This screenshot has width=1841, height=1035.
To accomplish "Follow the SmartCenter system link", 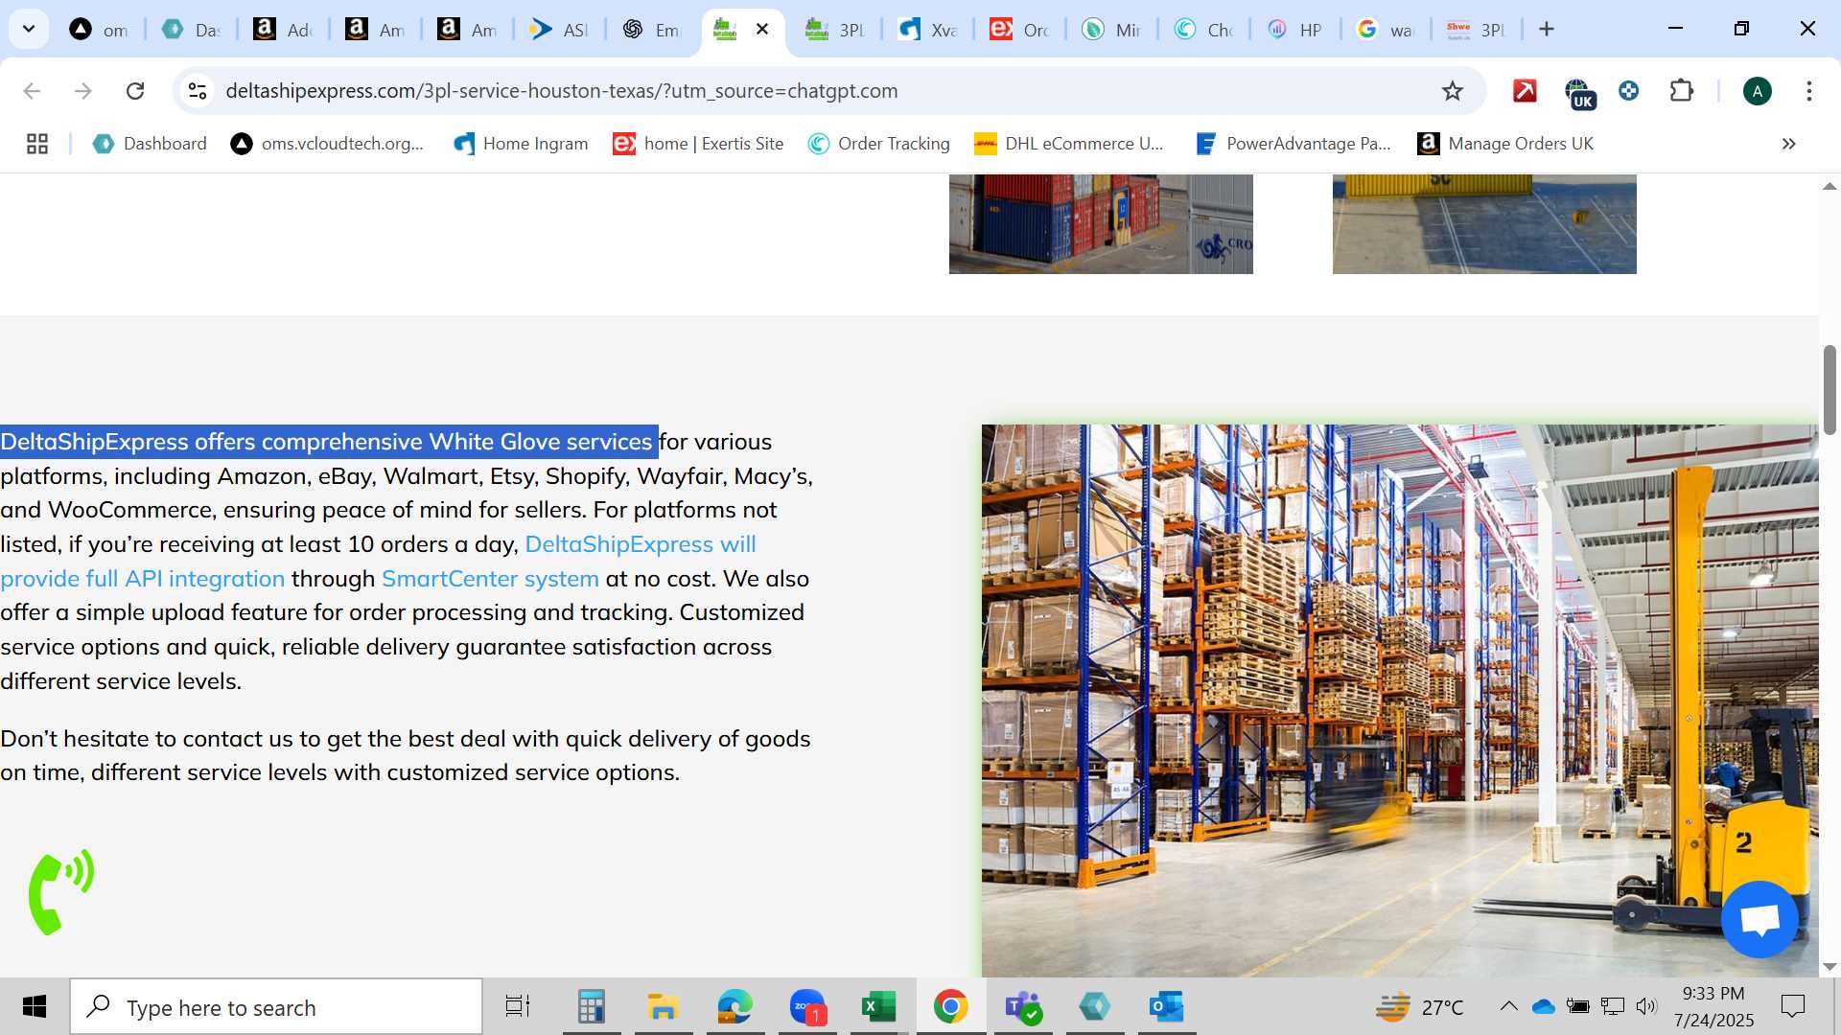I will (490, 579).
